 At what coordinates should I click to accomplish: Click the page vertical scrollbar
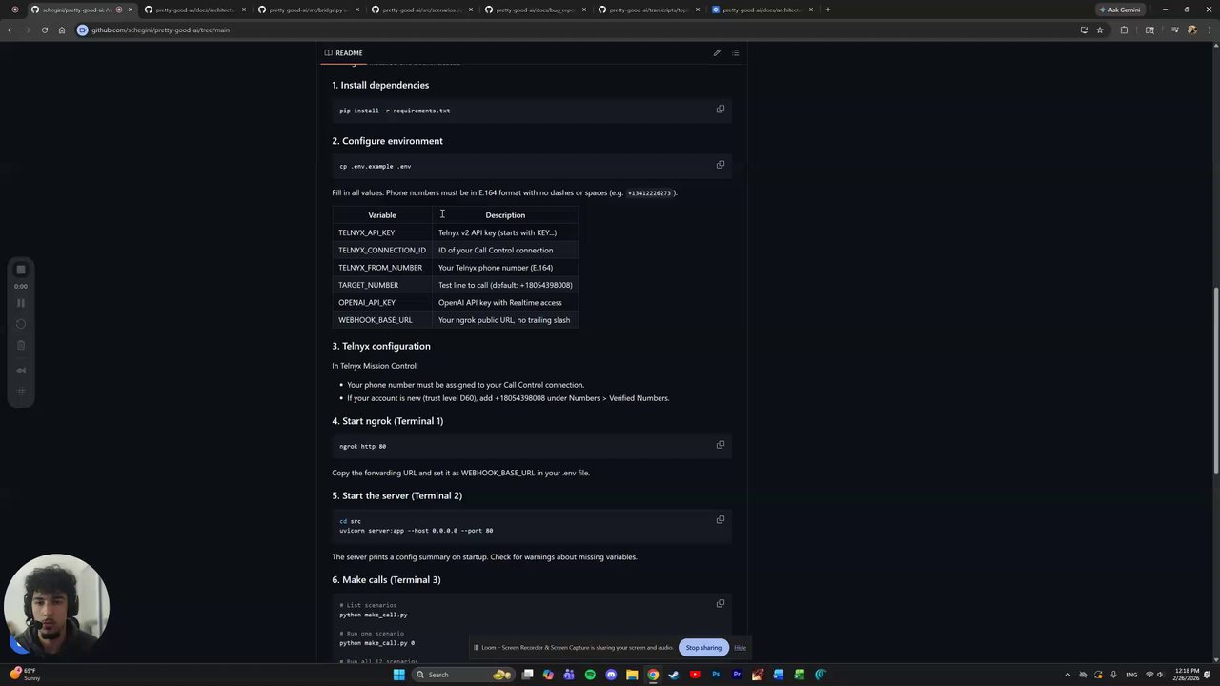(1215, 381)
